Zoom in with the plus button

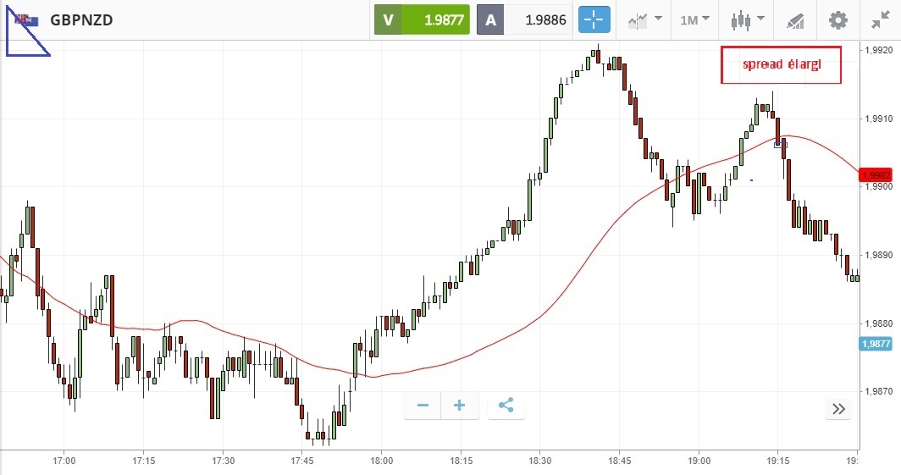tap(460, 406)
